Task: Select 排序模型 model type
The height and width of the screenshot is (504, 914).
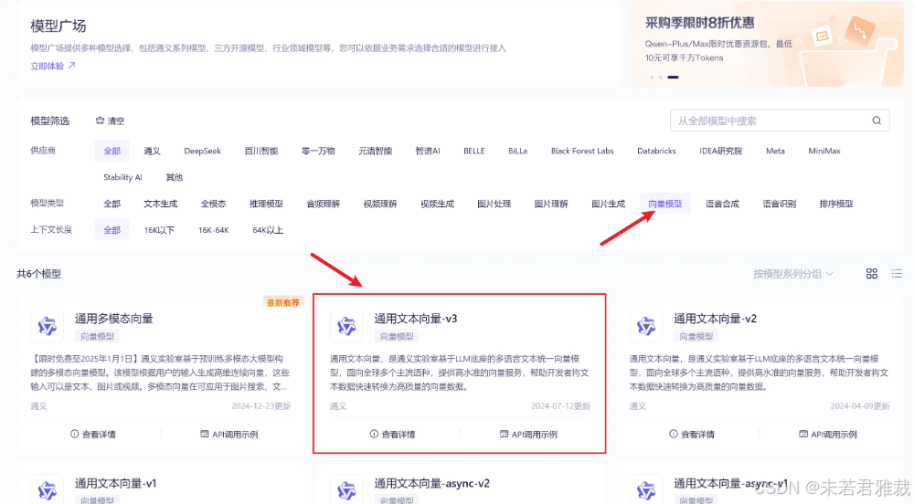Action: 836,204
